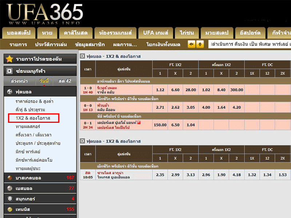Select ประตูแรก / ประตูสุดท้าย in the sidebar

38,143
